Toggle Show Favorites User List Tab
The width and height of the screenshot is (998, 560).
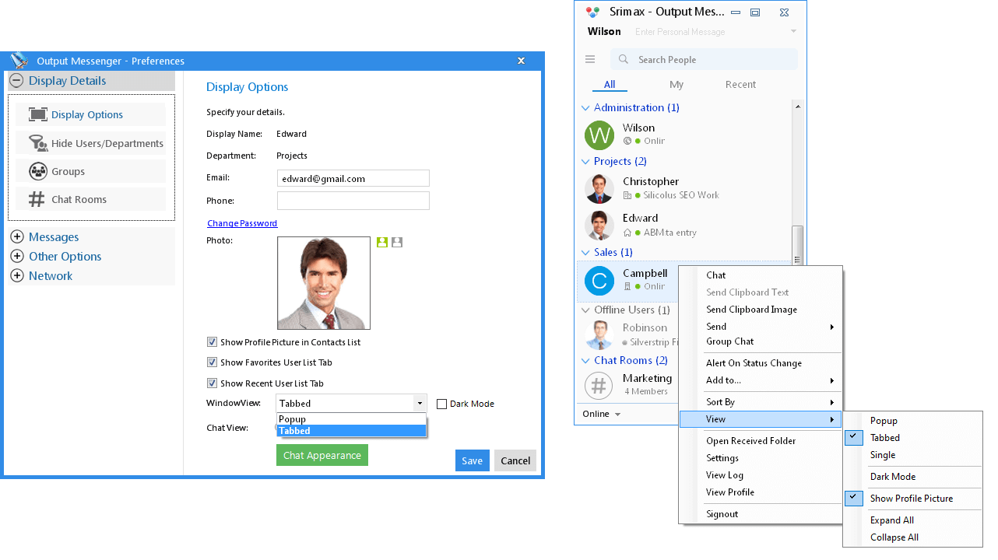point(212,362)
